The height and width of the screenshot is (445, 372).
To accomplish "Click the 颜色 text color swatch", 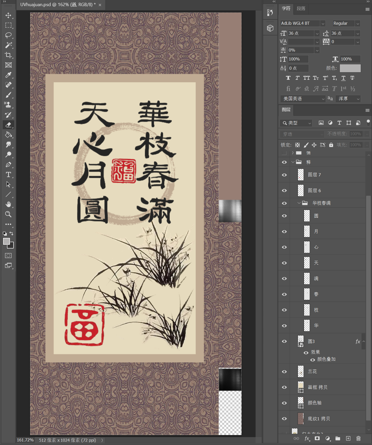I will (x=350, y=68).
